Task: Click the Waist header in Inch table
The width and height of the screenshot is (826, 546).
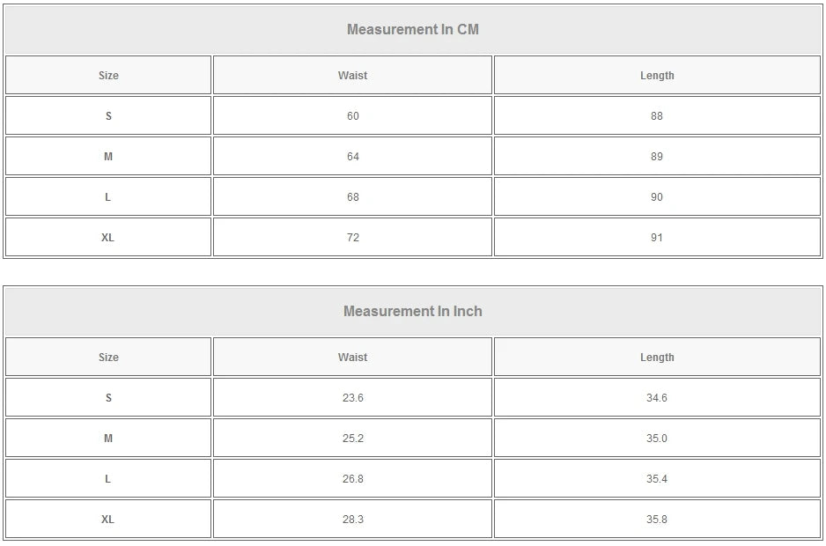Action: pos(352,358)
